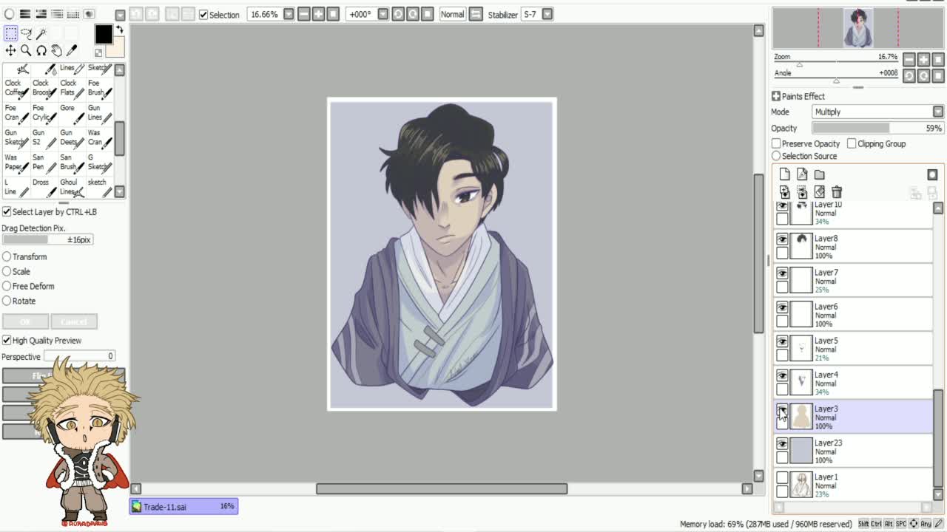The width and height of the screenshot is (947, 532).
Task: Switch to Trade-11.sai document tab
Action: point(184,507)
